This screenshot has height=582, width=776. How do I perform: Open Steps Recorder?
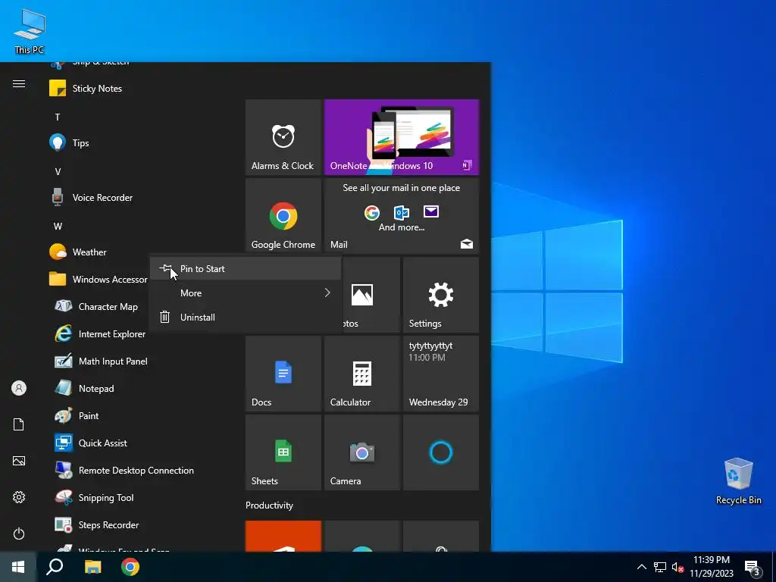tap(141, 524)
